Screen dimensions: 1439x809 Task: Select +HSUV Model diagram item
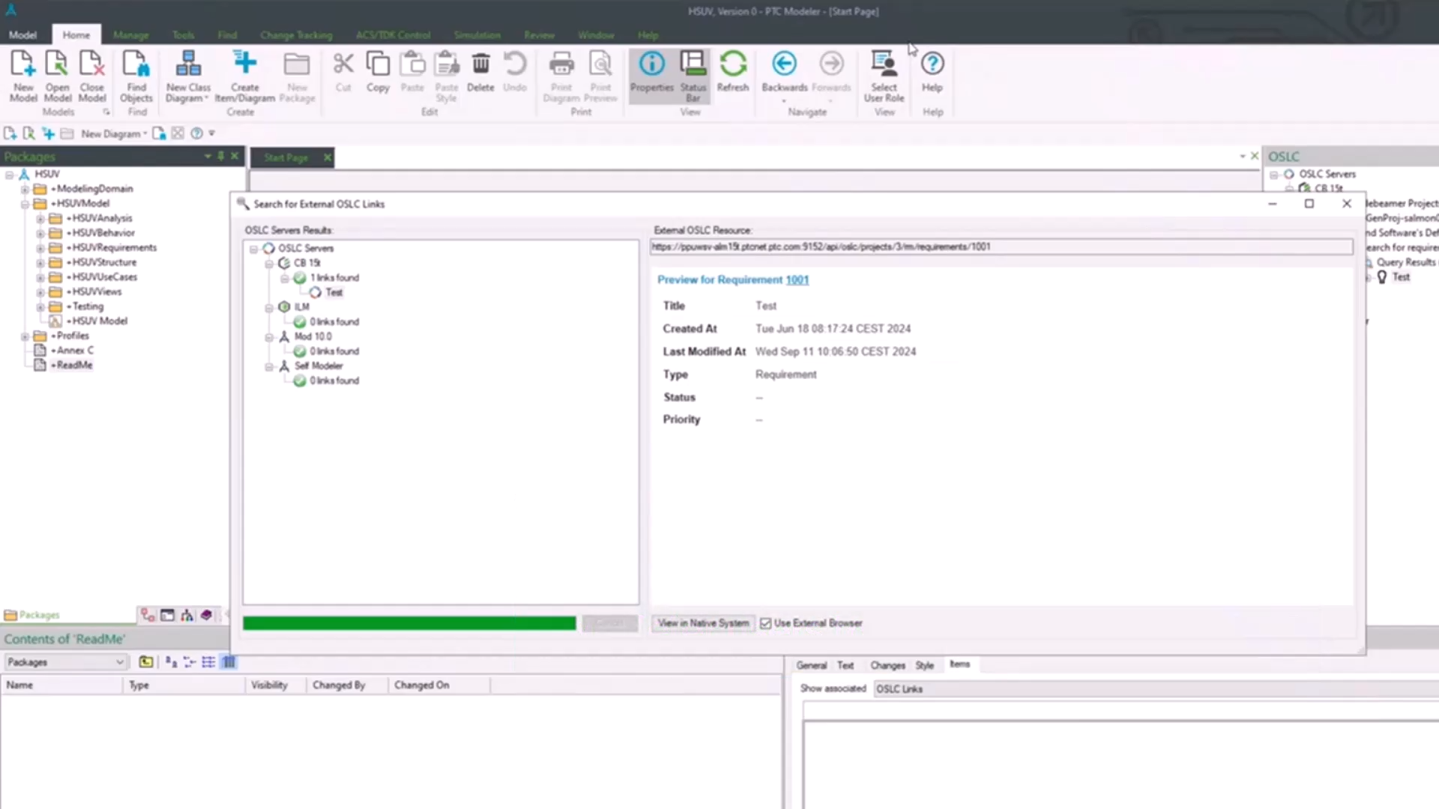97,321
